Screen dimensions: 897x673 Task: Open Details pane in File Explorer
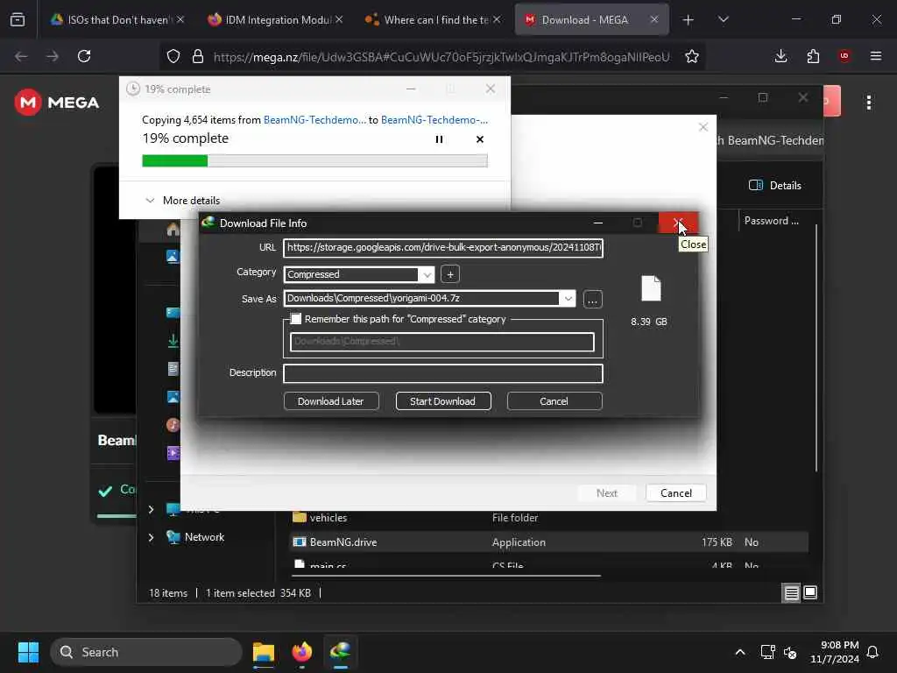[x=775, y=186]
